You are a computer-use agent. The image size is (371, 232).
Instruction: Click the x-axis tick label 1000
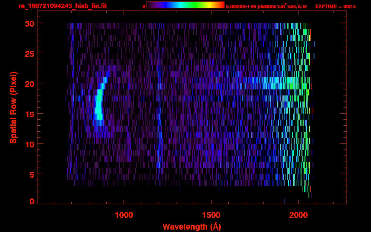(x=124, y=215)
